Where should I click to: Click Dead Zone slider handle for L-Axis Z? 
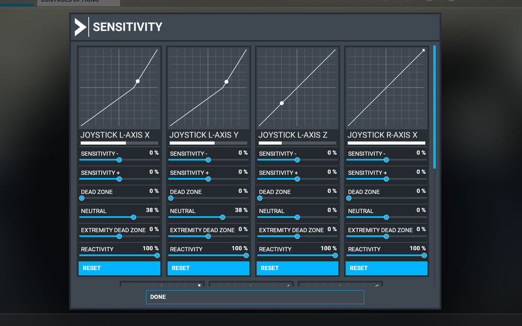coord(260,198)
